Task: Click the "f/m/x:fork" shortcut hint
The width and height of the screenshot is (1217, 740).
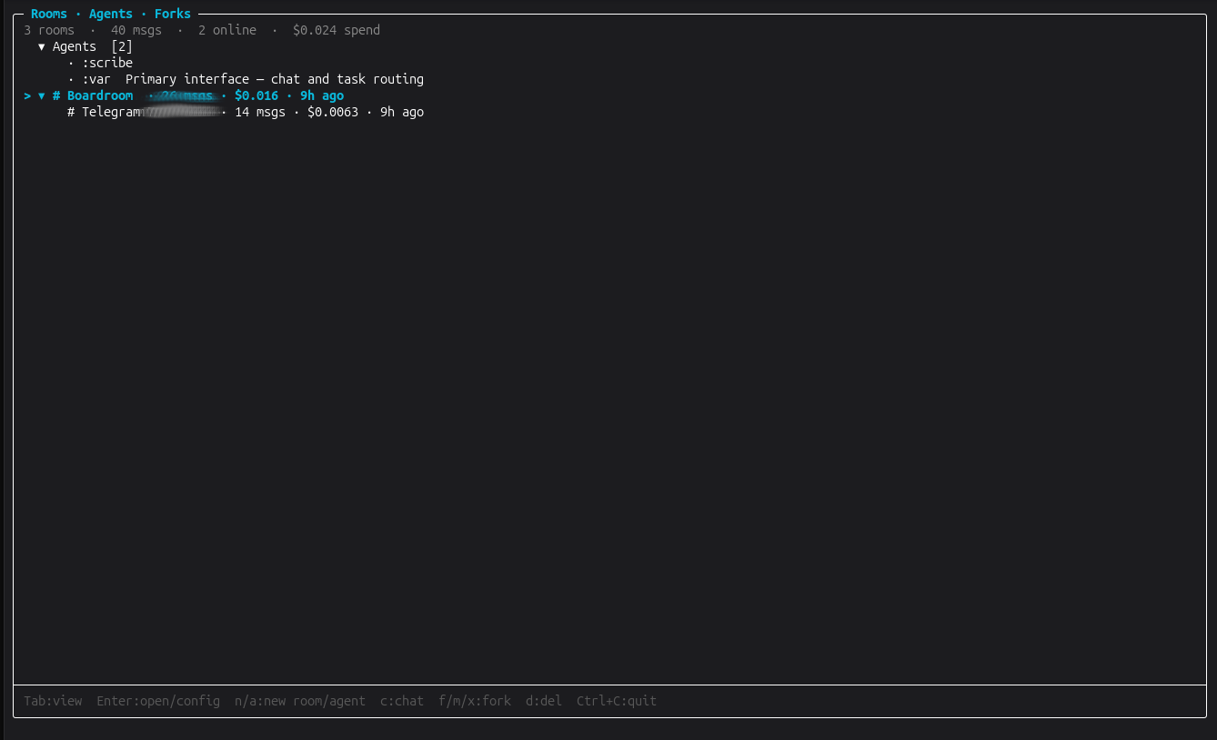Action: 475,701
